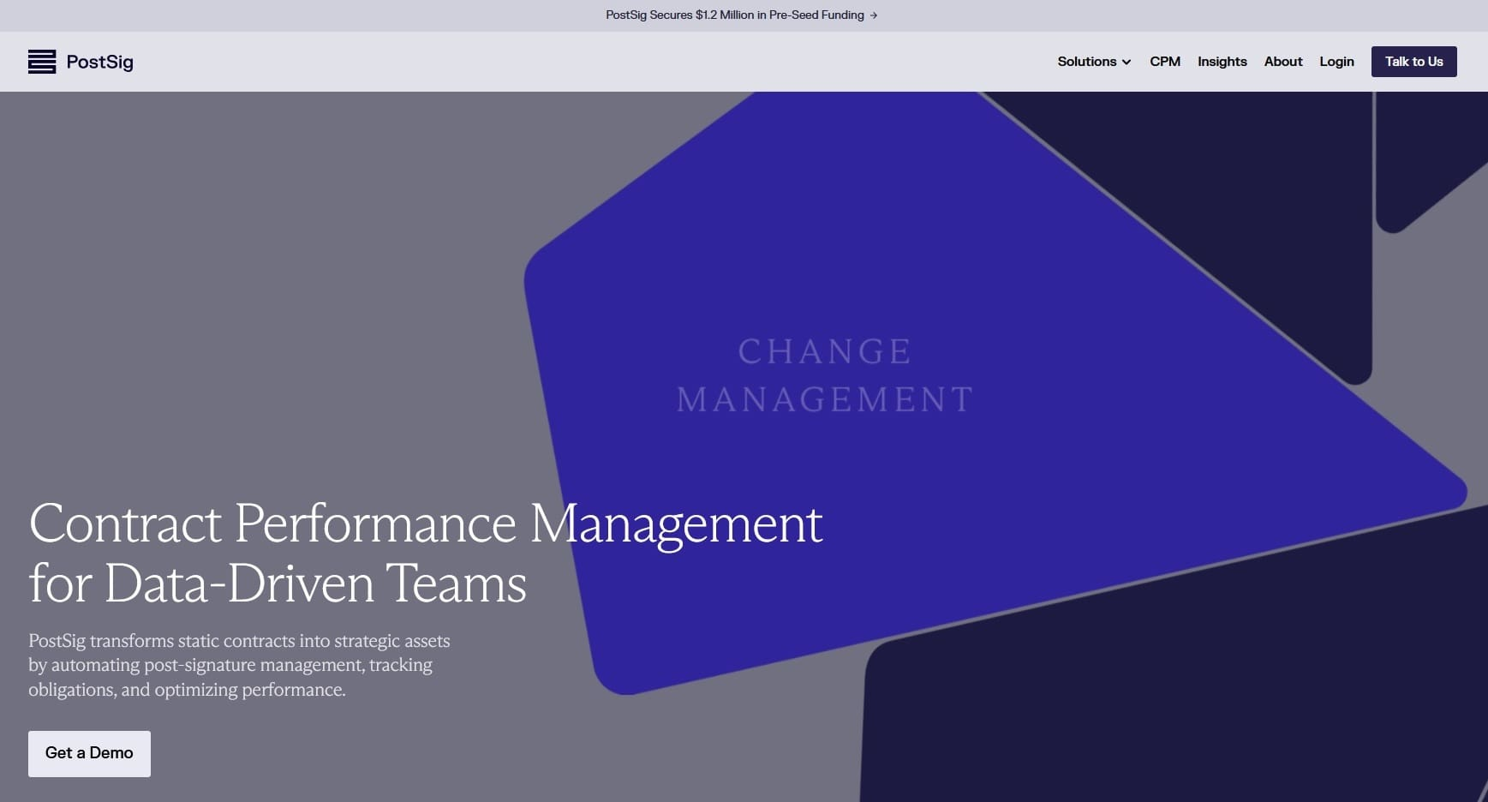Expand the Solutions dropdown menu
This screenshot has height=802, width=1488.
(x=1094, y=62)
